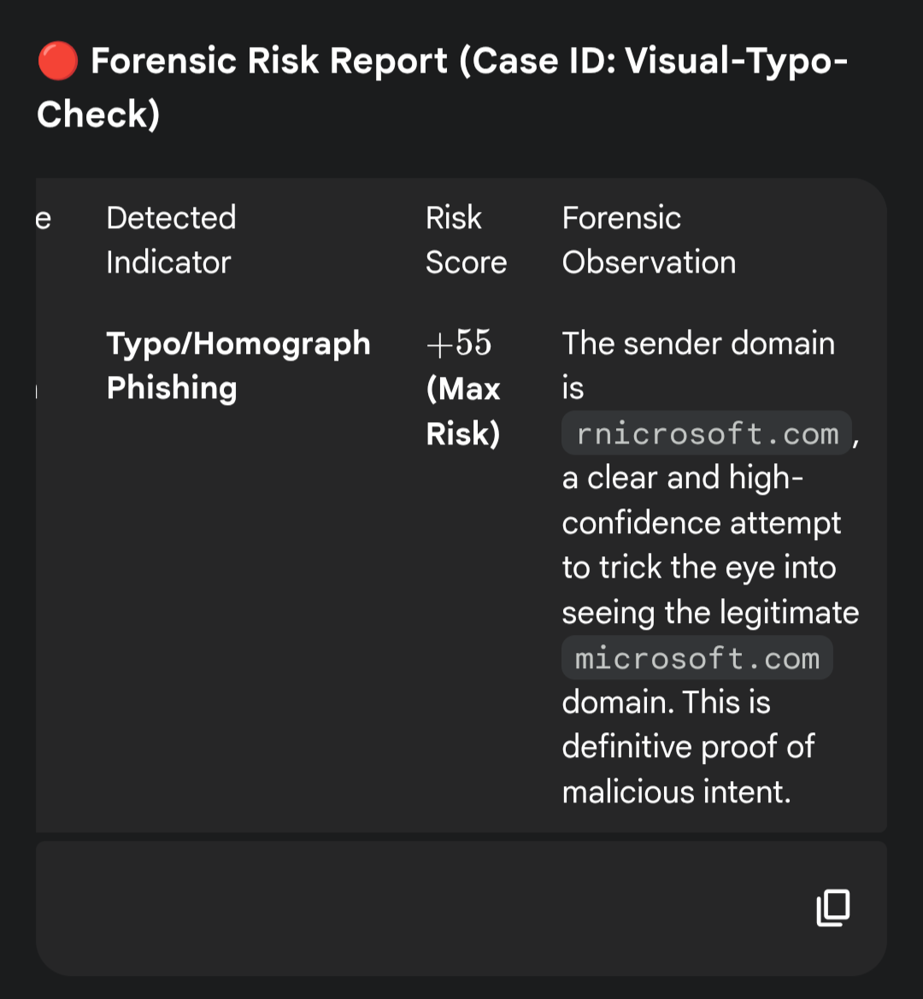Screen dimensions: 923x999
Task: Select the Forensic Observation column header
Action: 648,240
